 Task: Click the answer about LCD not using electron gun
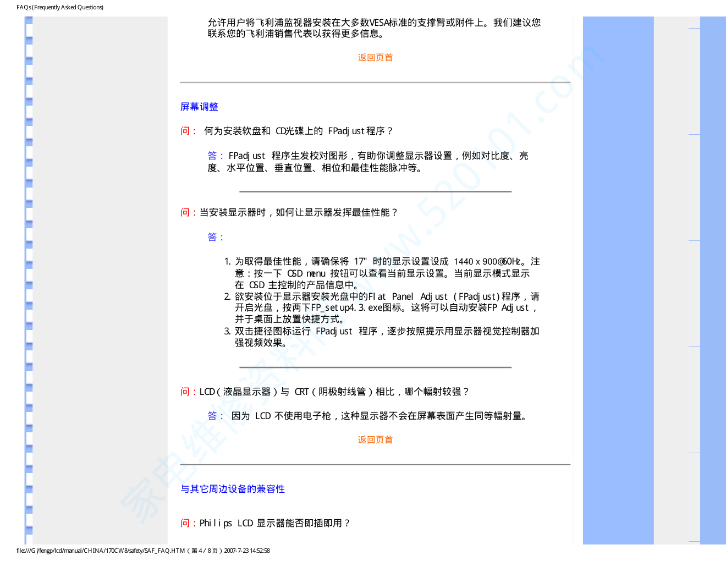369,416
